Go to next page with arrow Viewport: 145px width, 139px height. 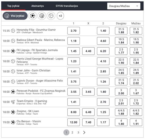coord(84,132)
